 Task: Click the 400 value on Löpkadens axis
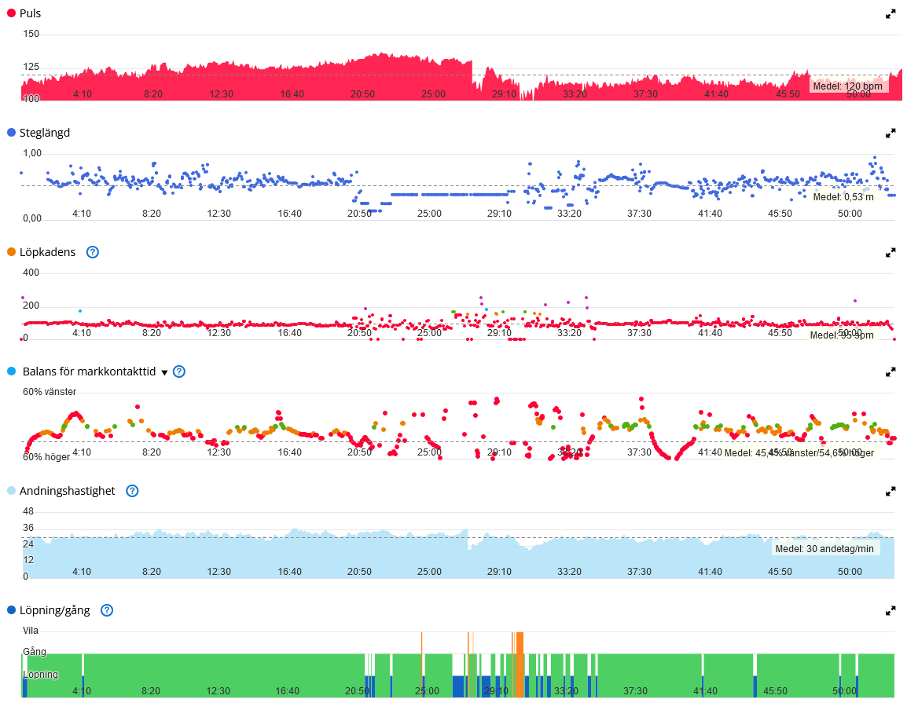point(31,273)
